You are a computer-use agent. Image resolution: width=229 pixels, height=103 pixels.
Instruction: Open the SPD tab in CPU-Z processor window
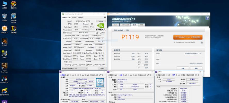[x=83, y=75]
